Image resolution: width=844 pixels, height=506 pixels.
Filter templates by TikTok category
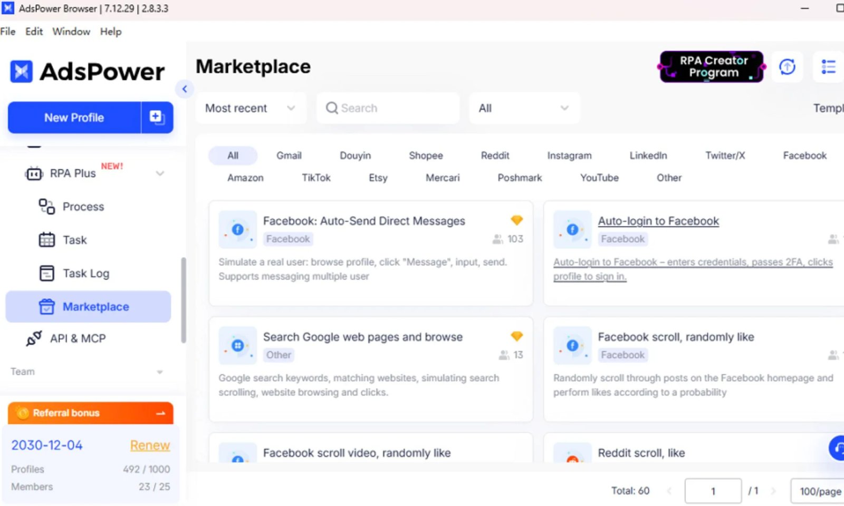tap(316, 178)
